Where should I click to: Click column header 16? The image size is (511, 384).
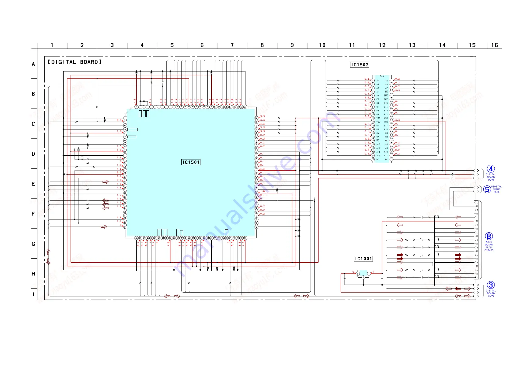click(495, 45)
